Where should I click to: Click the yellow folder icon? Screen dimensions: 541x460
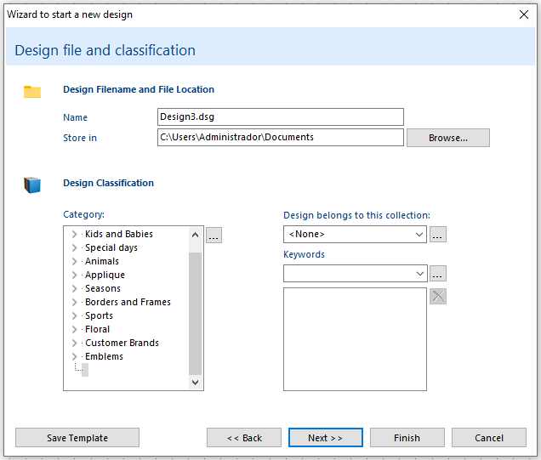pyautogui.click(x=32, y=92)
